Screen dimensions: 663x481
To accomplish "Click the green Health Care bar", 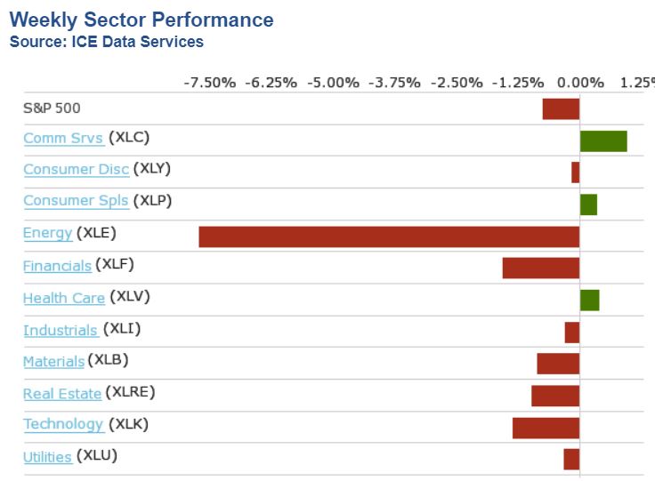I will [589, 301].
